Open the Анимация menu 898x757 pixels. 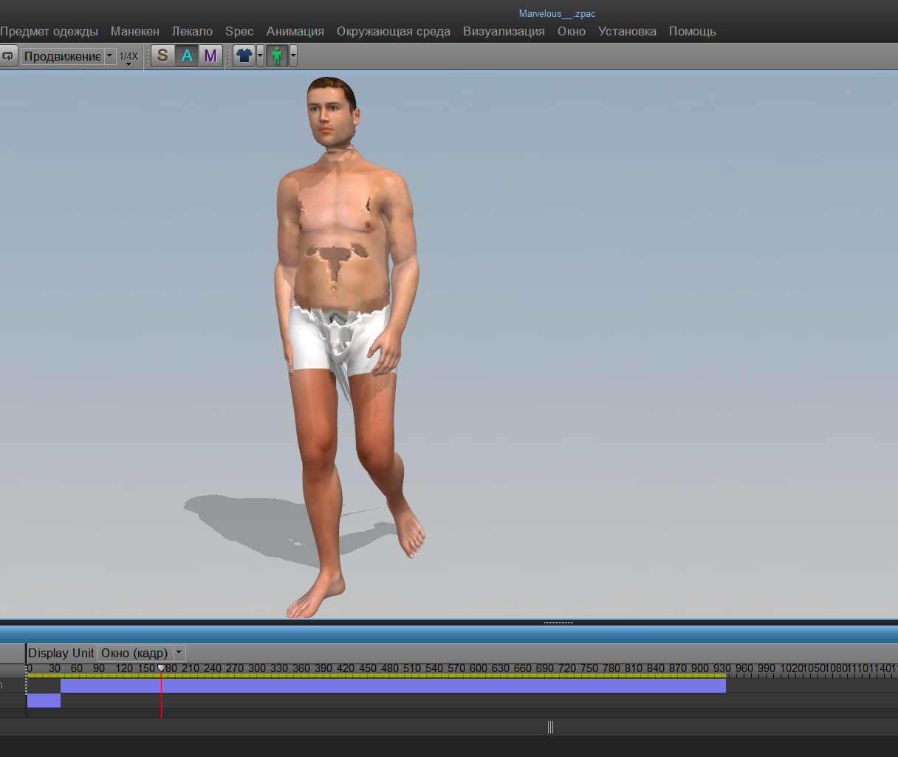coord(295,31)
